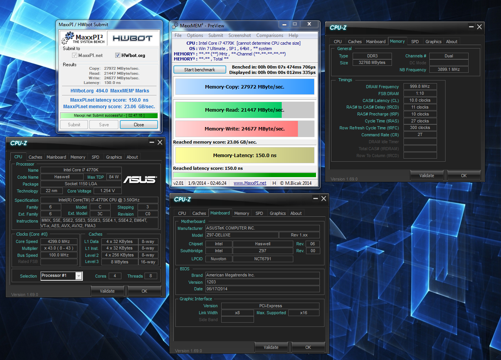Click OK in CPU-Z CPU window
Screen dimensions: 501x360
(x=144, y=291)
